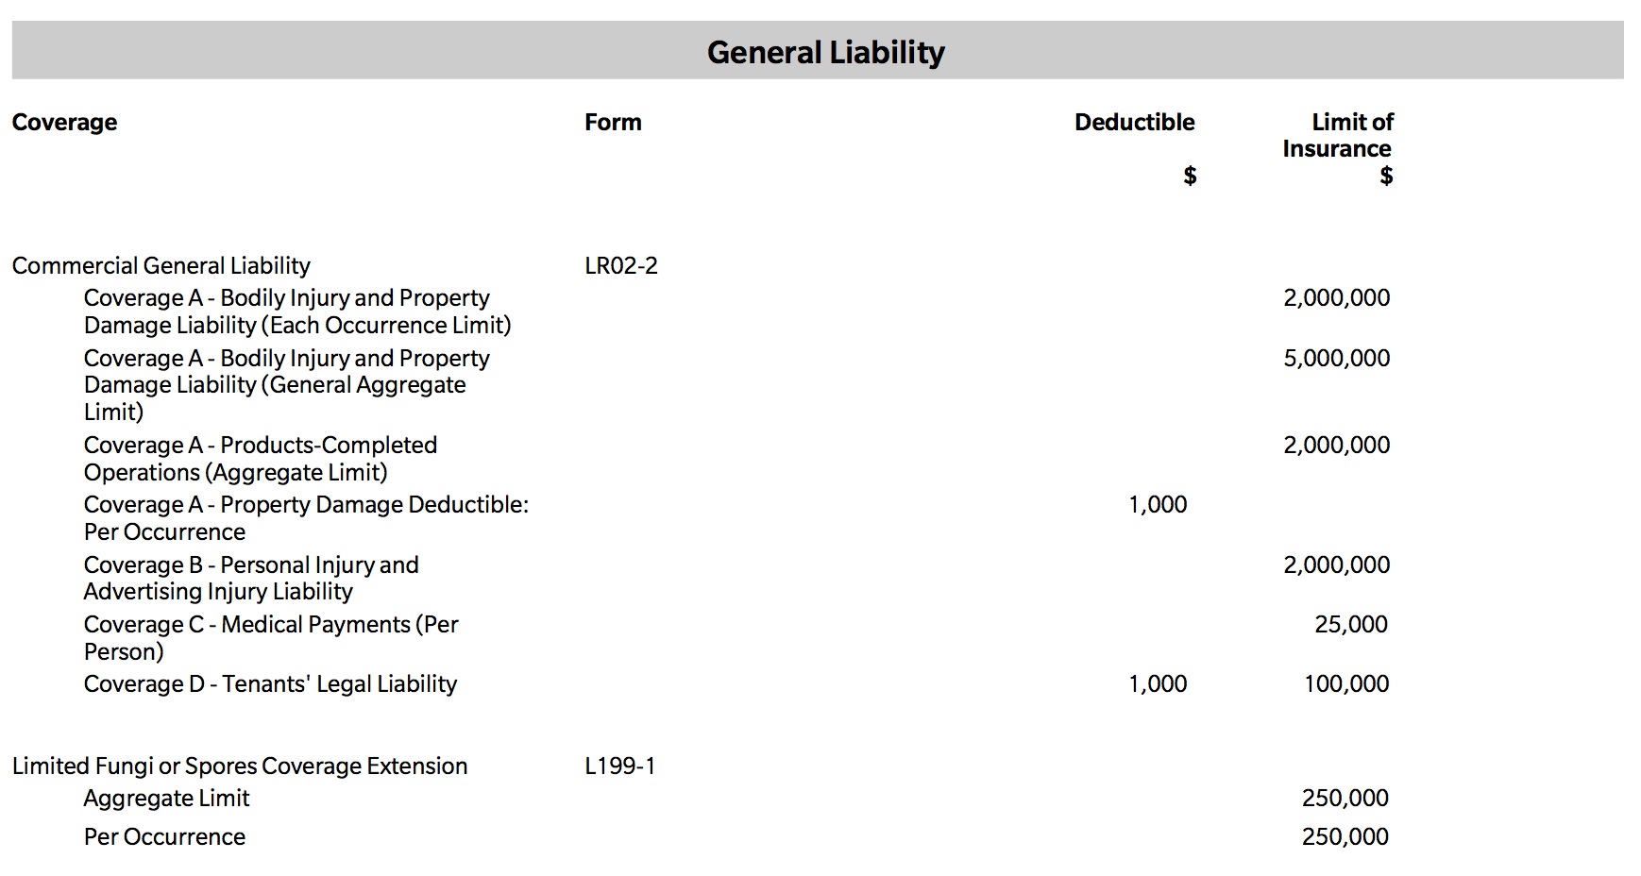Click the 100,000 Tenants' Legal Liability limit

pyautogui.click(x=1345, y=684)
